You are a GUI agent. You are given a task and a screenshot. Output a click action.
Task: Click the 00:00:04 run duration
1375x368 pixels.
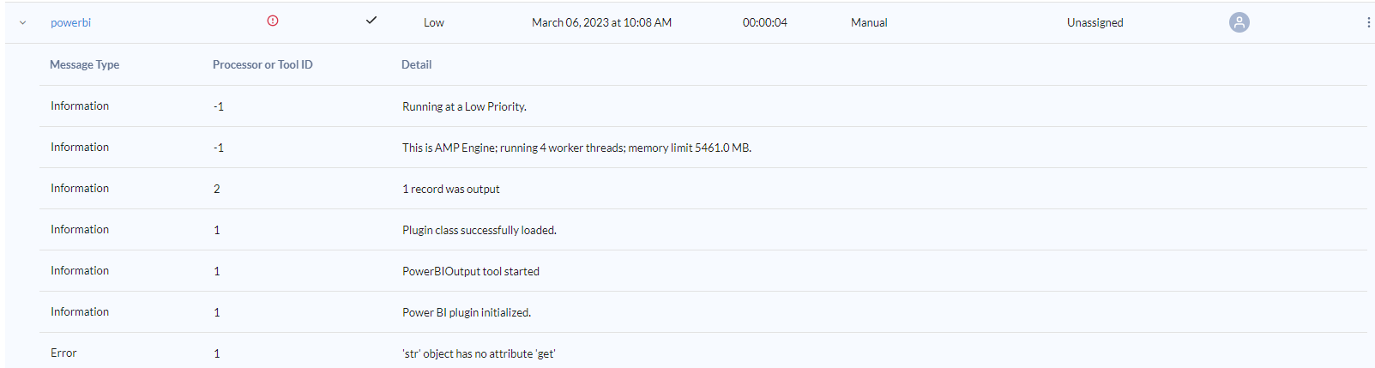click(764, 23)
